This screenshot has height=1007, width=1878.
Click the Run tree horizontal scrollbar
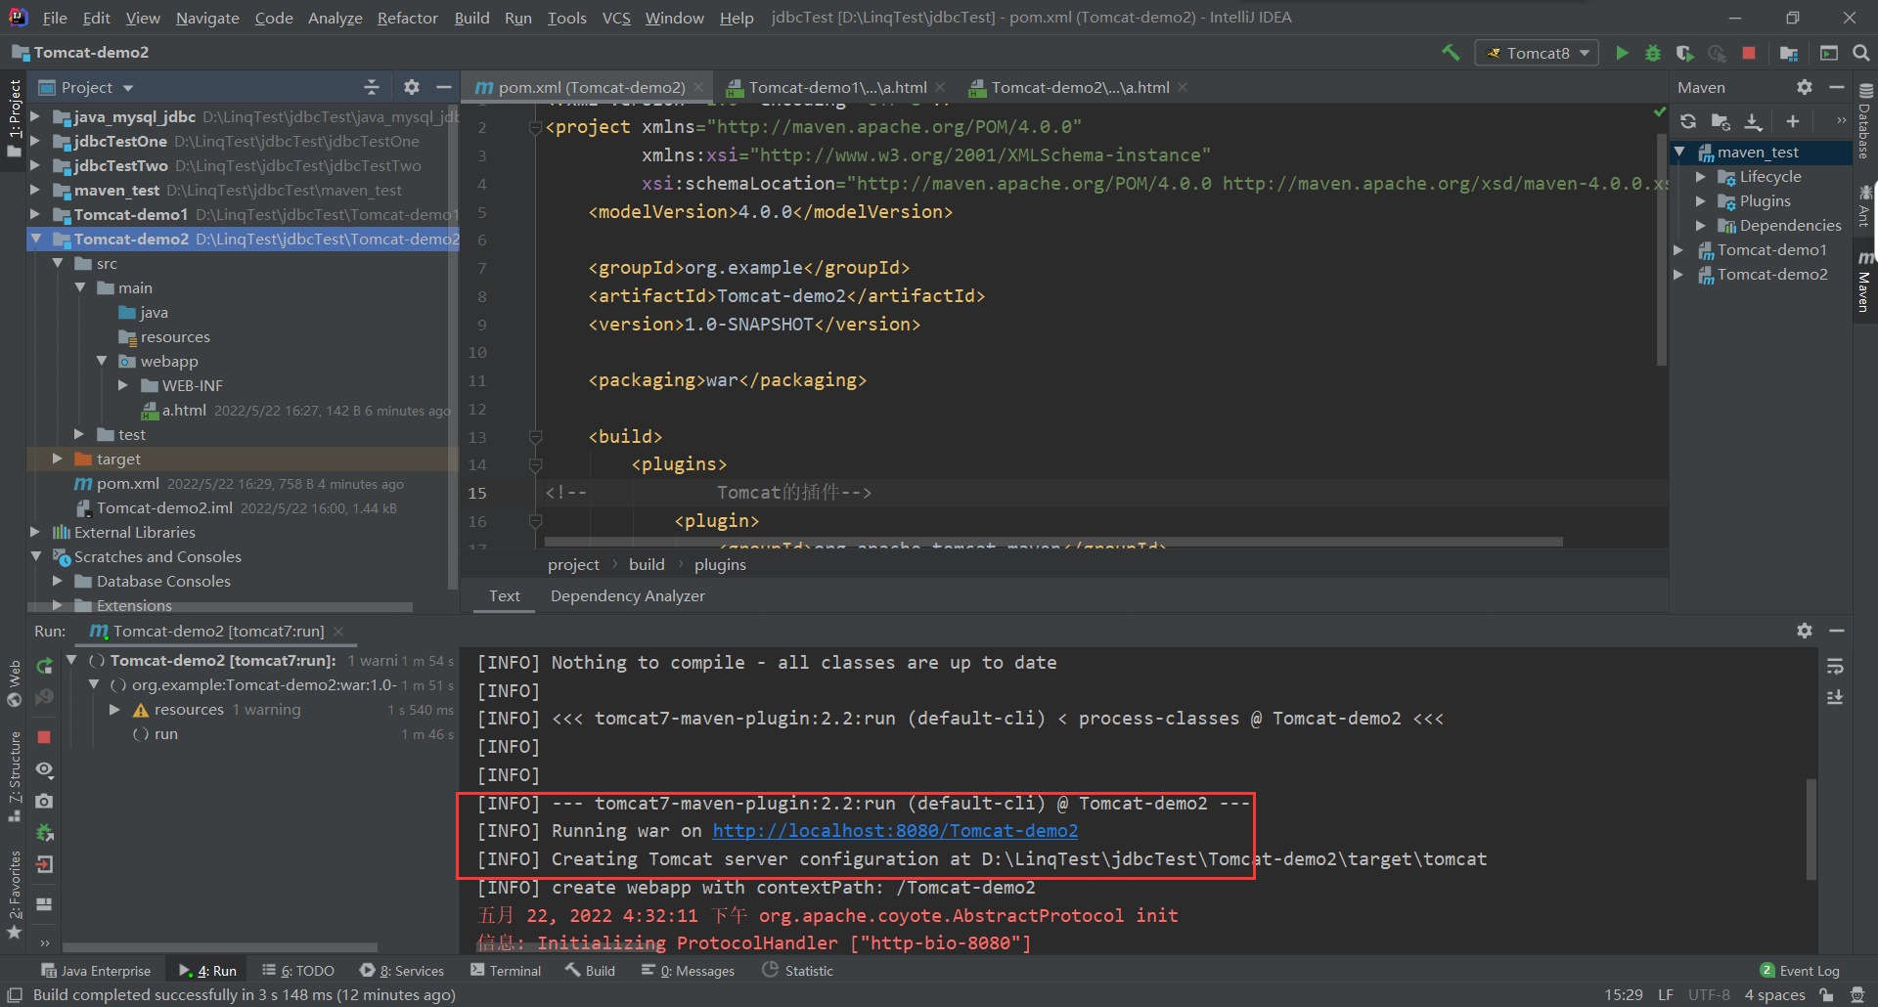220,946
